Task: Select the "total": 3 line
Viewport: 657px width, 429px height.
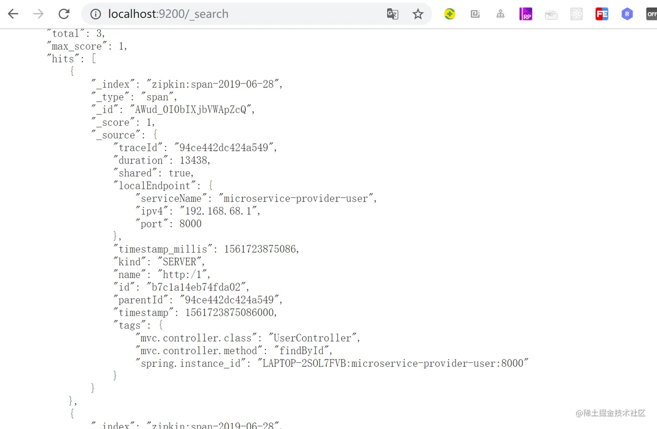Action: [x=76, y=33]
